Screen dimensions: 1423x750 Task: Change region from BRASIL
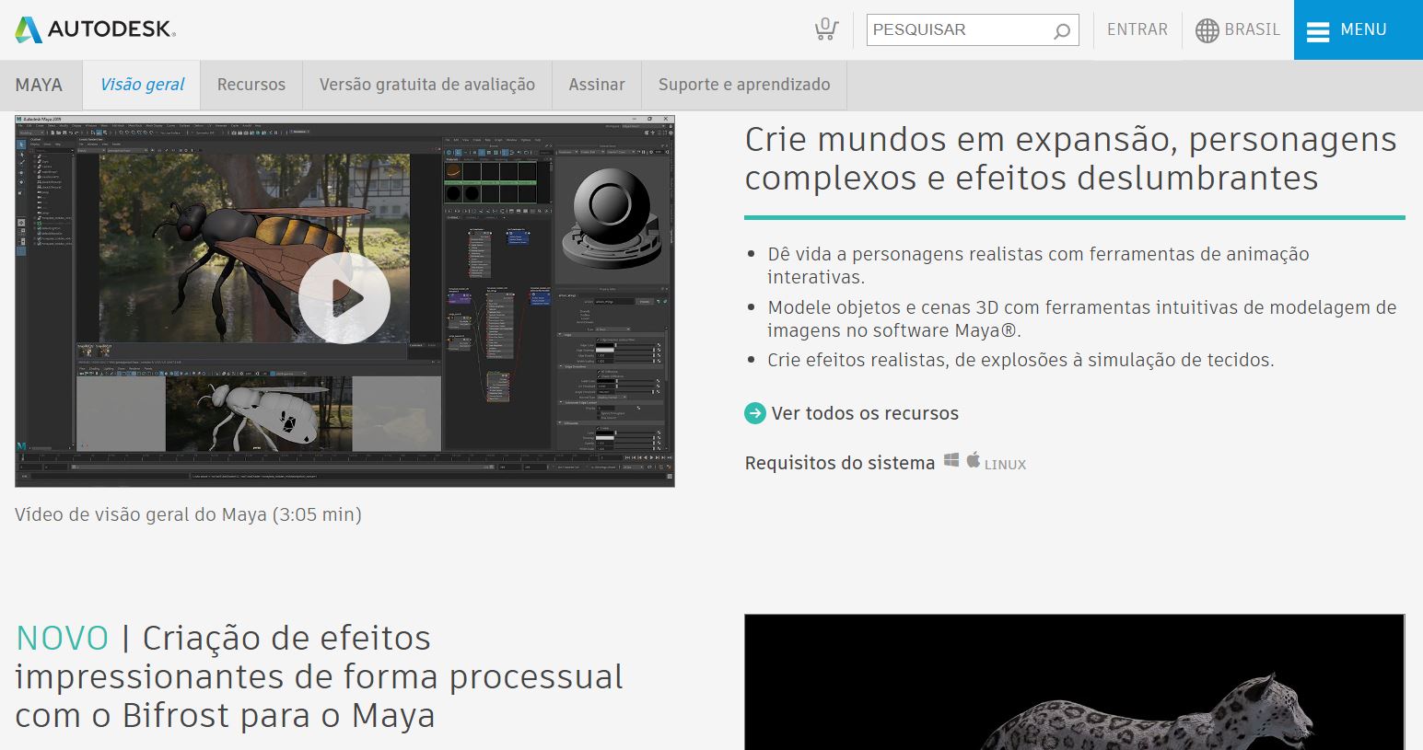tap(1252, 29)
